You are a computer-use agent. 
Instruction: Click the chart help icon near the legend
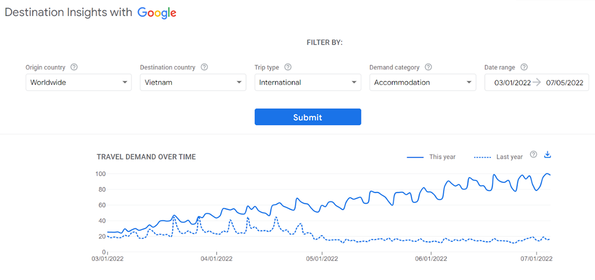point(534,154)
